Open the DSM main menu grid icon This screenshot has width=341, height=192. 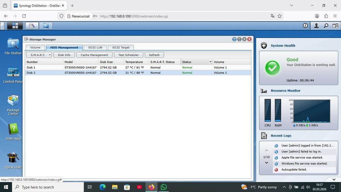click(x=15, y=26)
